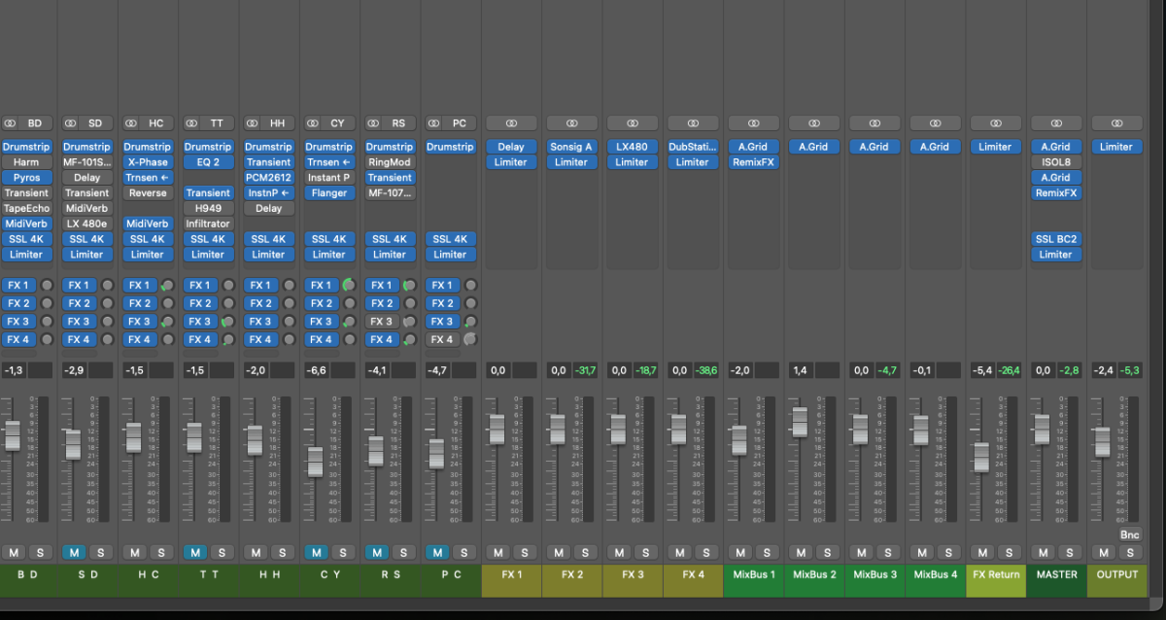Click the FX 4 send knob on PC strip
This screenshot has height=620, width=1166.
point(470,339)
